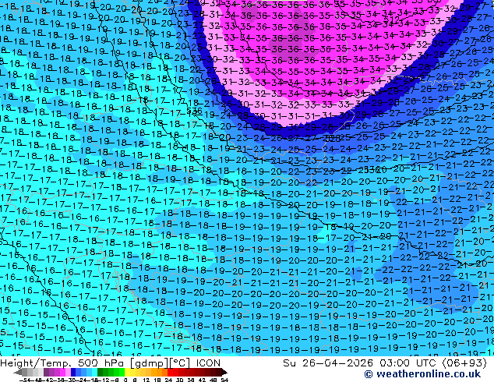Click the dark blue legend swatch above -30
This screenshot has width=494, height=382.
pos(73,373)
